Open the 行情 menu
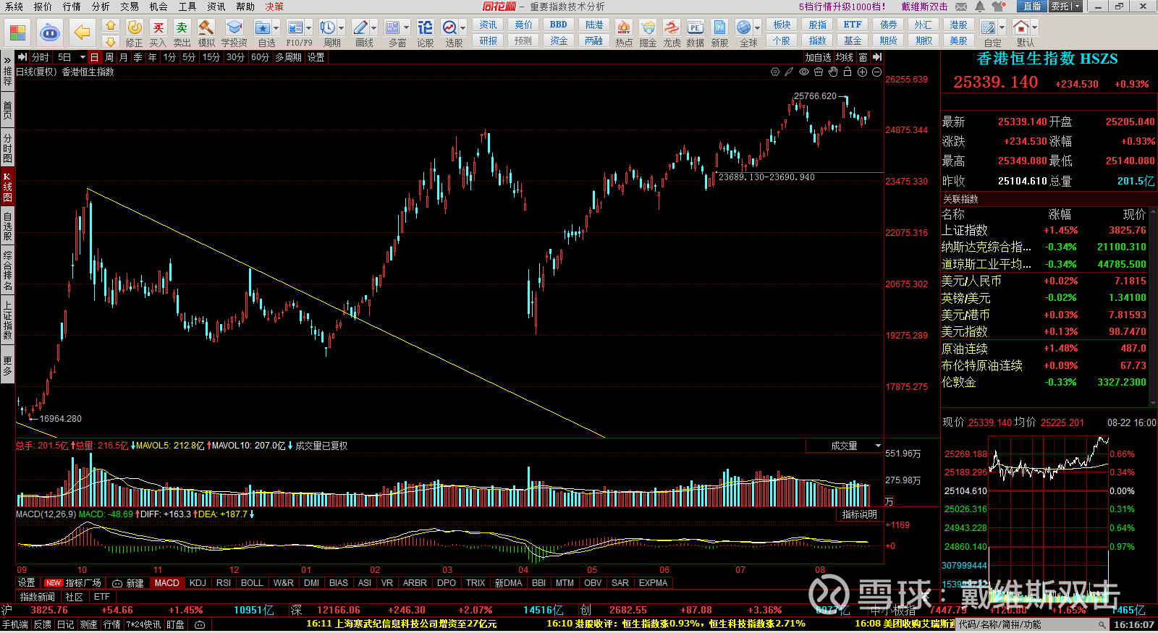This screenshot has height=633, width=1158. click(72, 7)
